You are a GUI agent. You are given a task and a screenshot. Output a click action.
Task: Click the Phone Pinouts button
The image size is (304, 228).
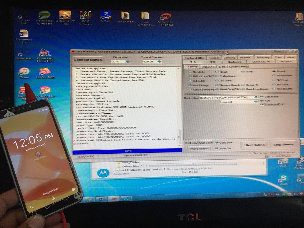coord(199,148)
